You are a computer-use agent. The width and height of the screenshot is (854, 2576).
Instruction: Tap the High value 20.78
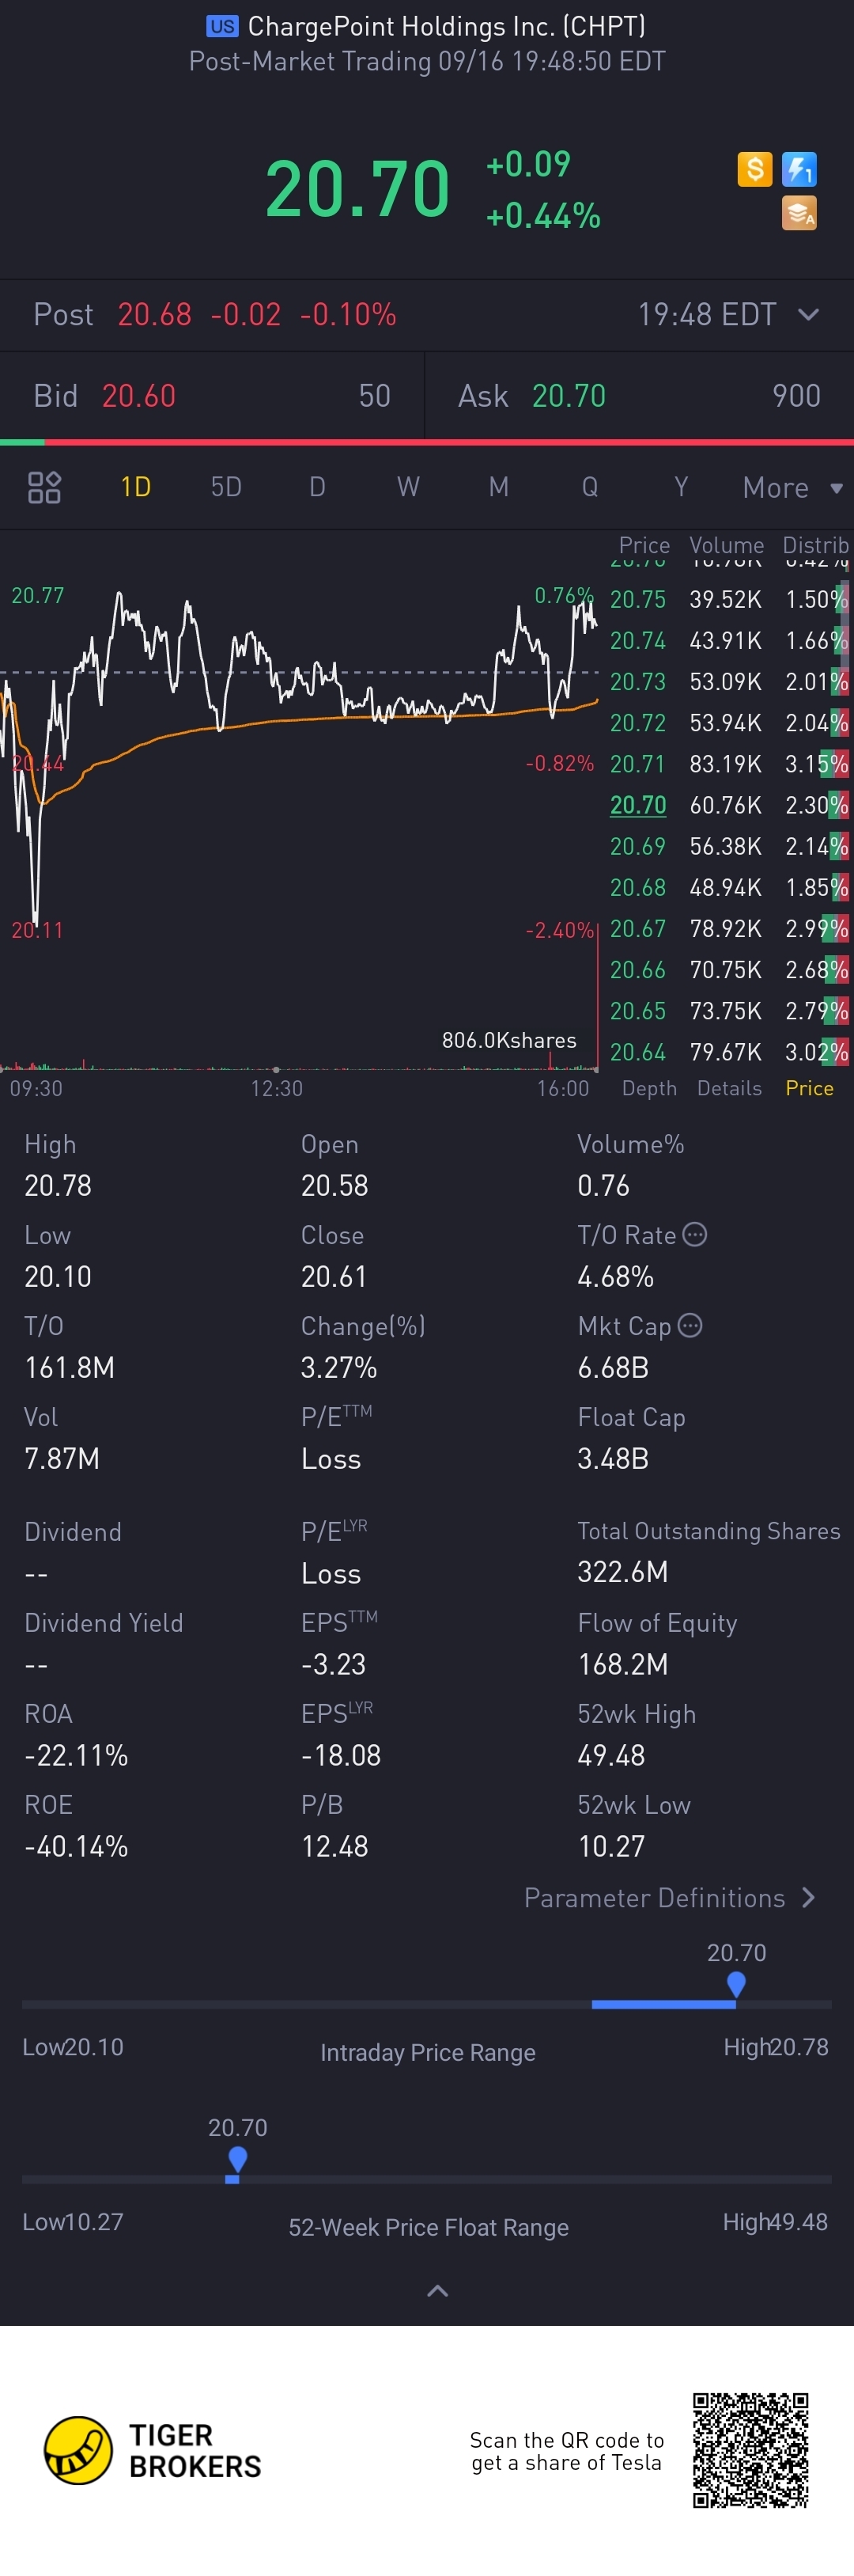(x=58, y=1186)
